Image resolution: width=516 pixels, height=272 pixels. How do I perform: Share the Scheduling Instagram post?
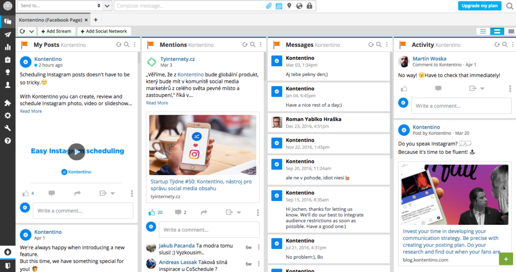click(77, 193)
